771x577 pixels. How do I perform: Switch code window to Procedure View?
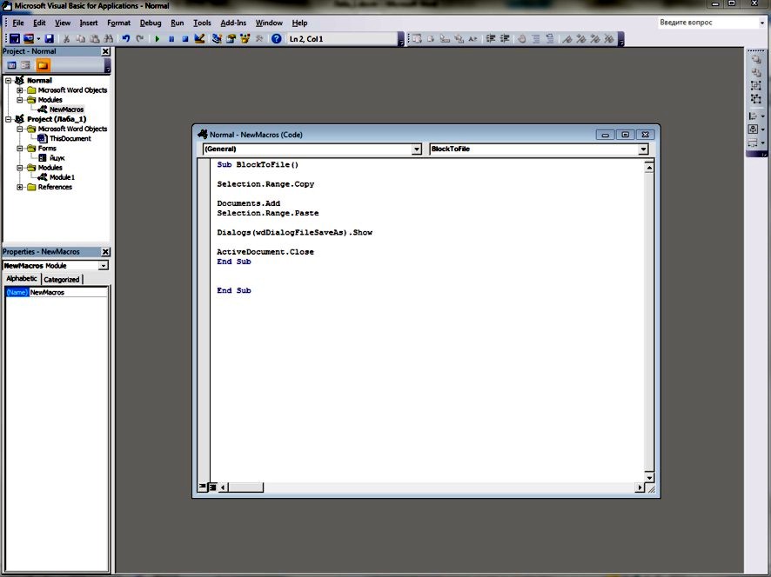203,487
